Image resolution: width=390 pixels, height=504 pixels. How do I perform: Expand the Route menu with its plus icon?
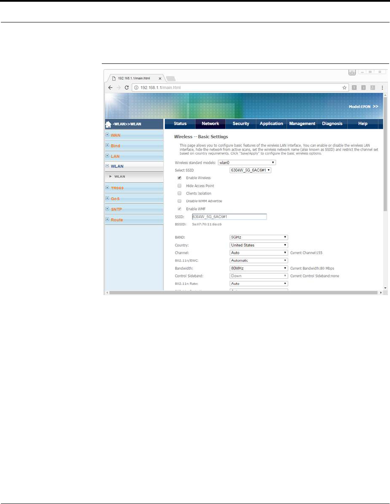(x=107, y=220)
